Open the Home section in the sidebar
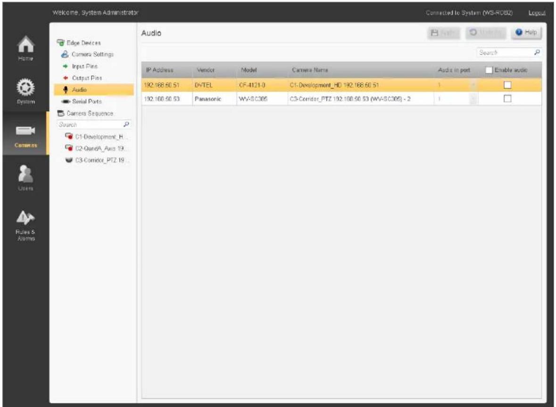 coord(25,49)
